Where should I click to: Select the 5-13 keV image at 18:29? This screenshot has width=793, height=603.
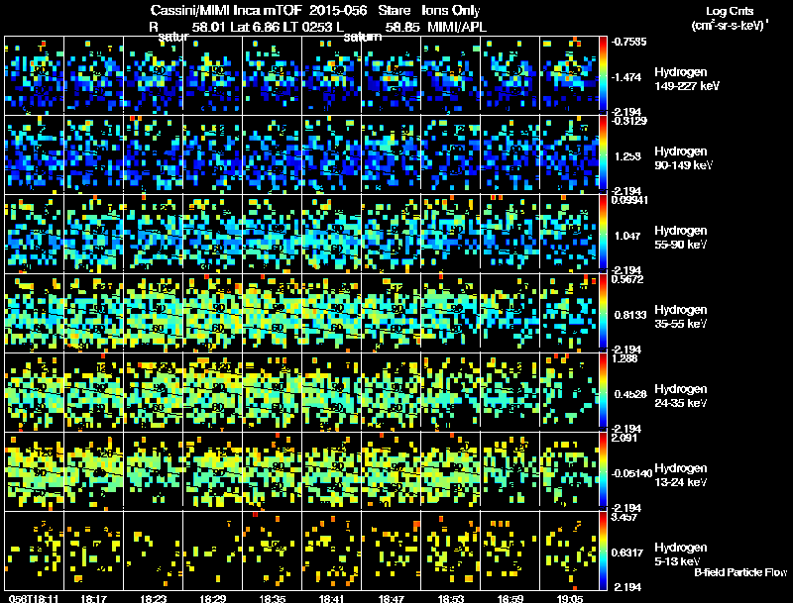212,551
